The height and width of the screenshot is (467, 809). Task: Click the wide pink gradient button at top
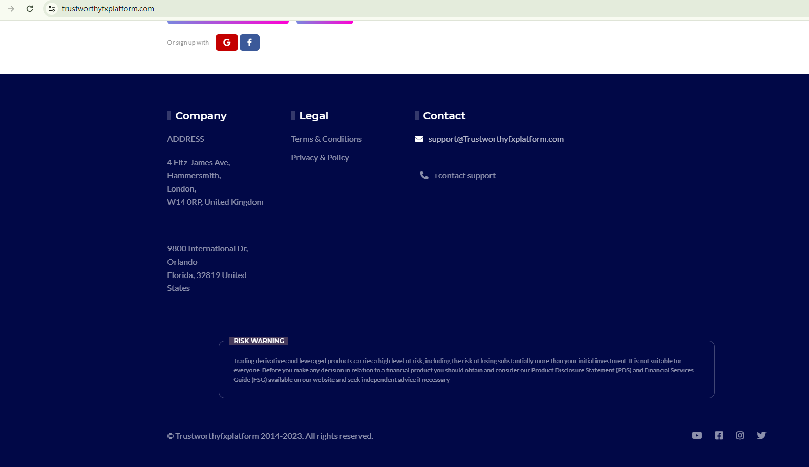[x=228, y=22]
